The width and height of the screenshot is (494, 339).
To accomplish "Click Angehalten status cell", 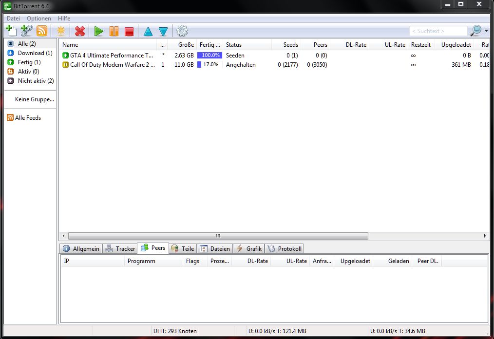I will click(x=241, y=65).
